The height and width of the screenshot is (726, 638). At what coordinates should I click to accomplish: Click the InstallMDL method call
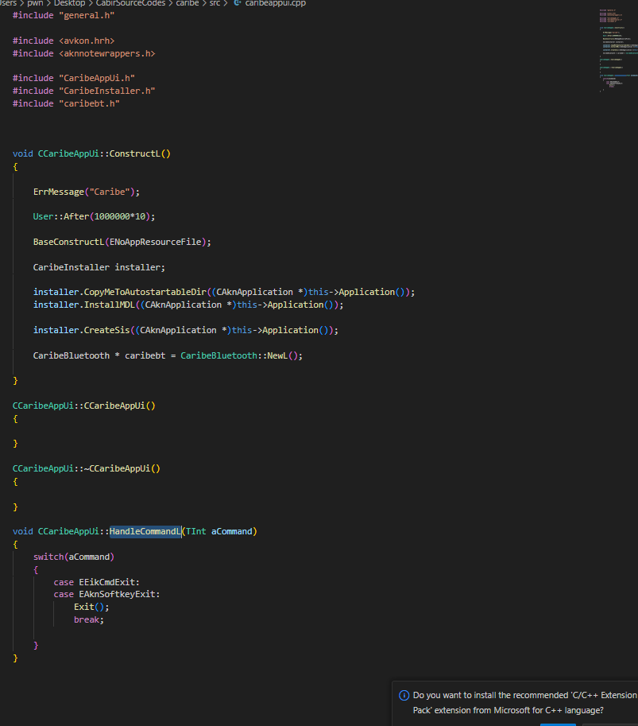click(x=109, y=305)
